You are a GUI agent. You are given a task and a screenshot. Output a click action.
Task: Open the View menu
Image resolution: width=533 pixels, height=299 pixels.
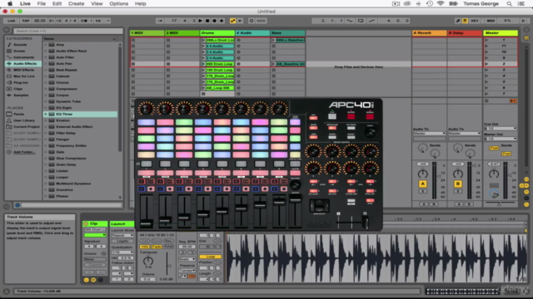pyautogui.click(x=97, y=3)
